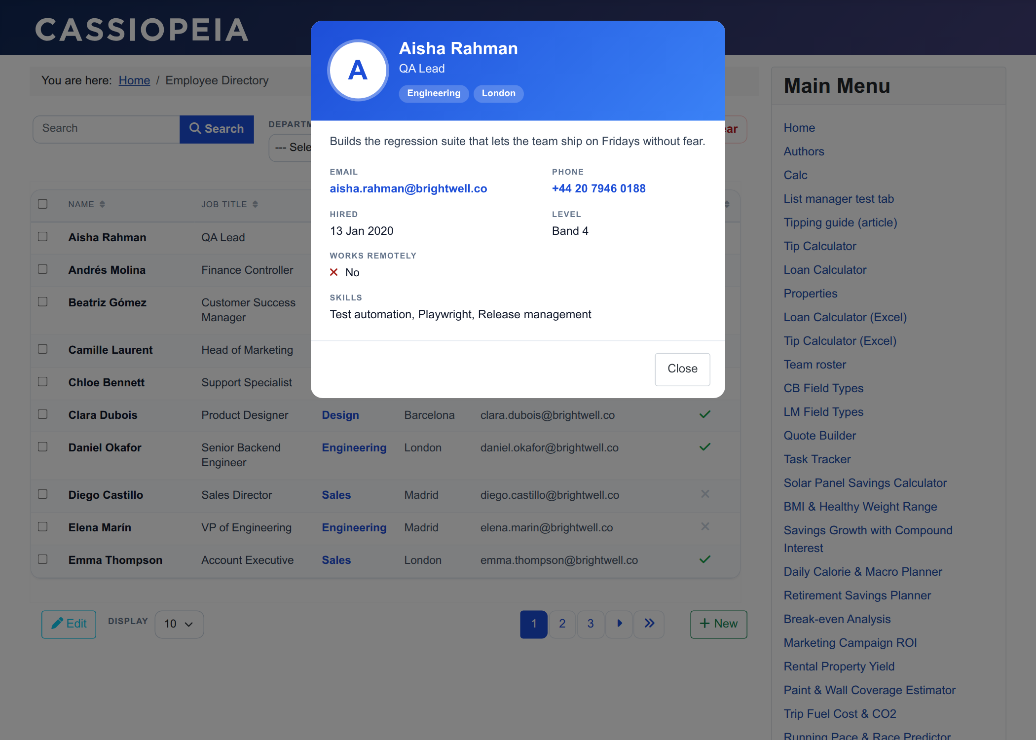Click the magnifier Search button
This screenshot has width=1036, height=740.
(x=217, y=129)
